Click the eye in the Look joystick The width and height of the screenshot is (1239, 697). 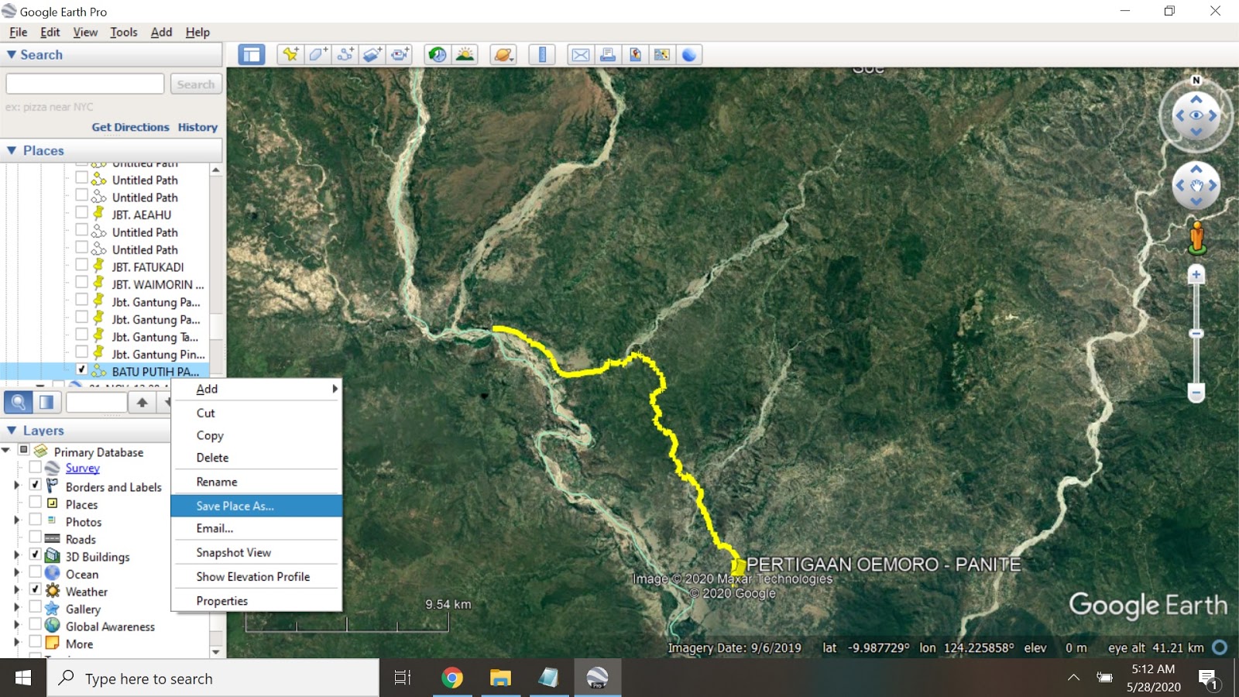click(1196, 115)
